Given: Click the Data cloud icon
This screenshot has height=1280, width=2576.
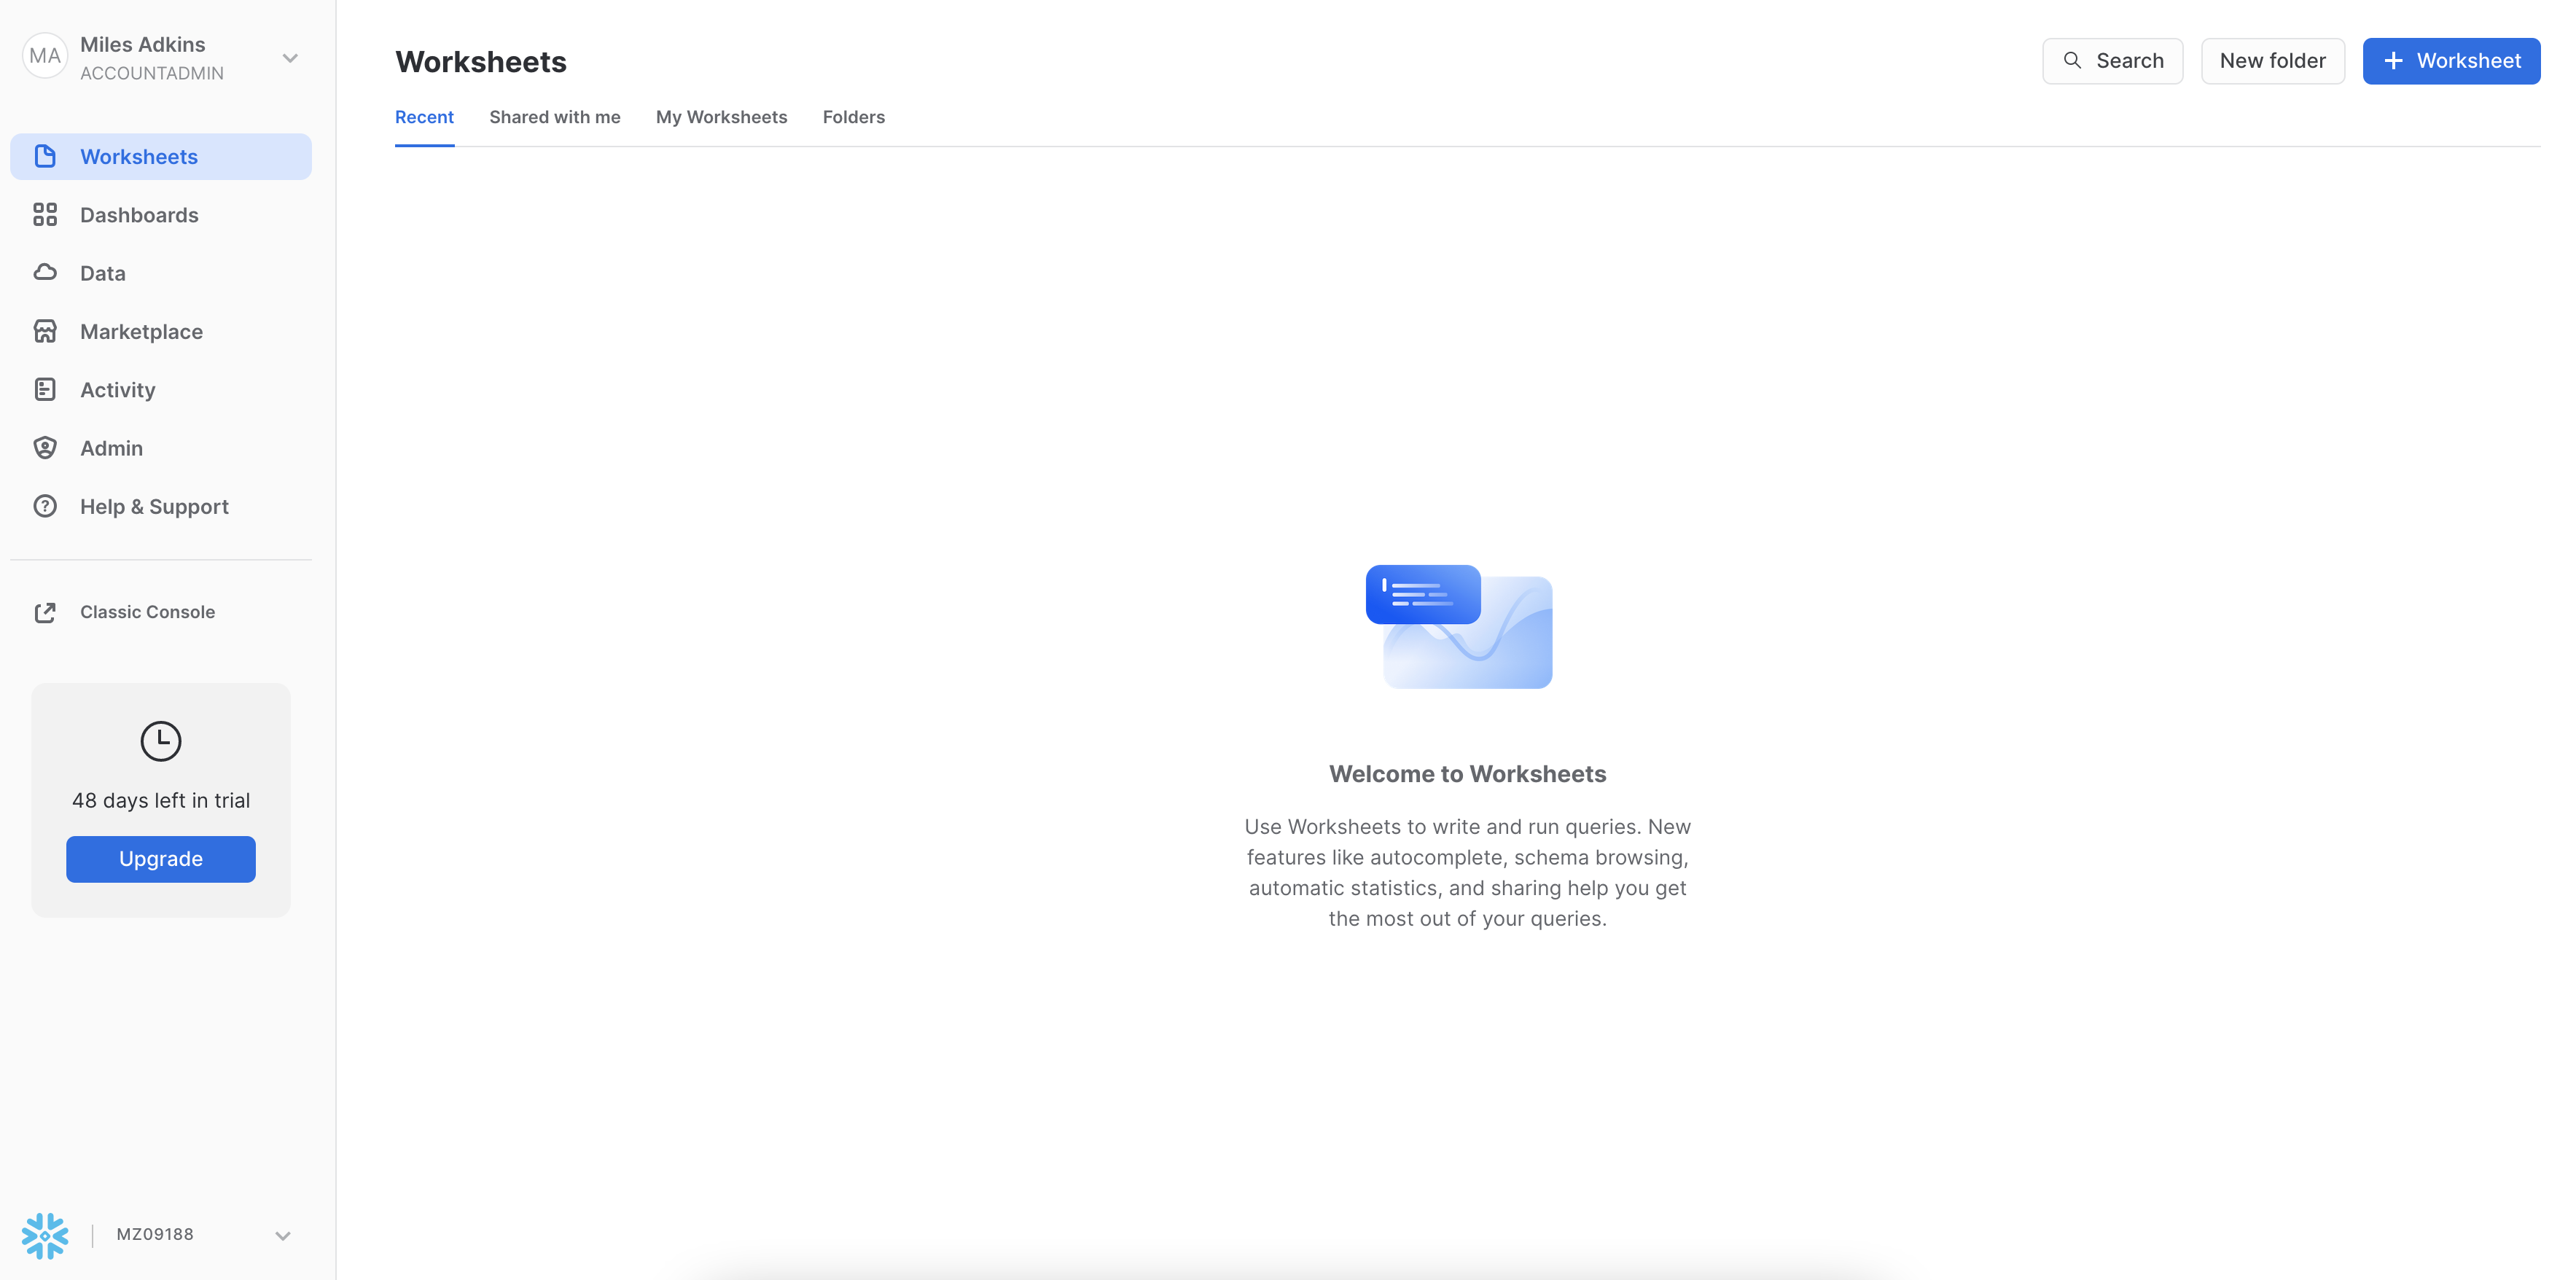Looking at the screenshot, I should pos(45,273).
